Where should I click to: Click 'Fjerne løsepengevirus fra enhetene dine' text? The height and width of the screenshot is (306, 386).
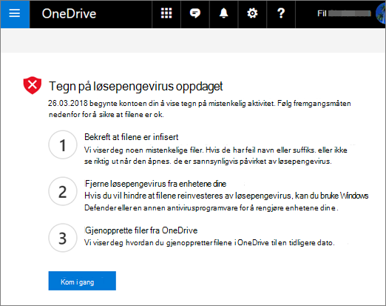[x=155, y=184]
